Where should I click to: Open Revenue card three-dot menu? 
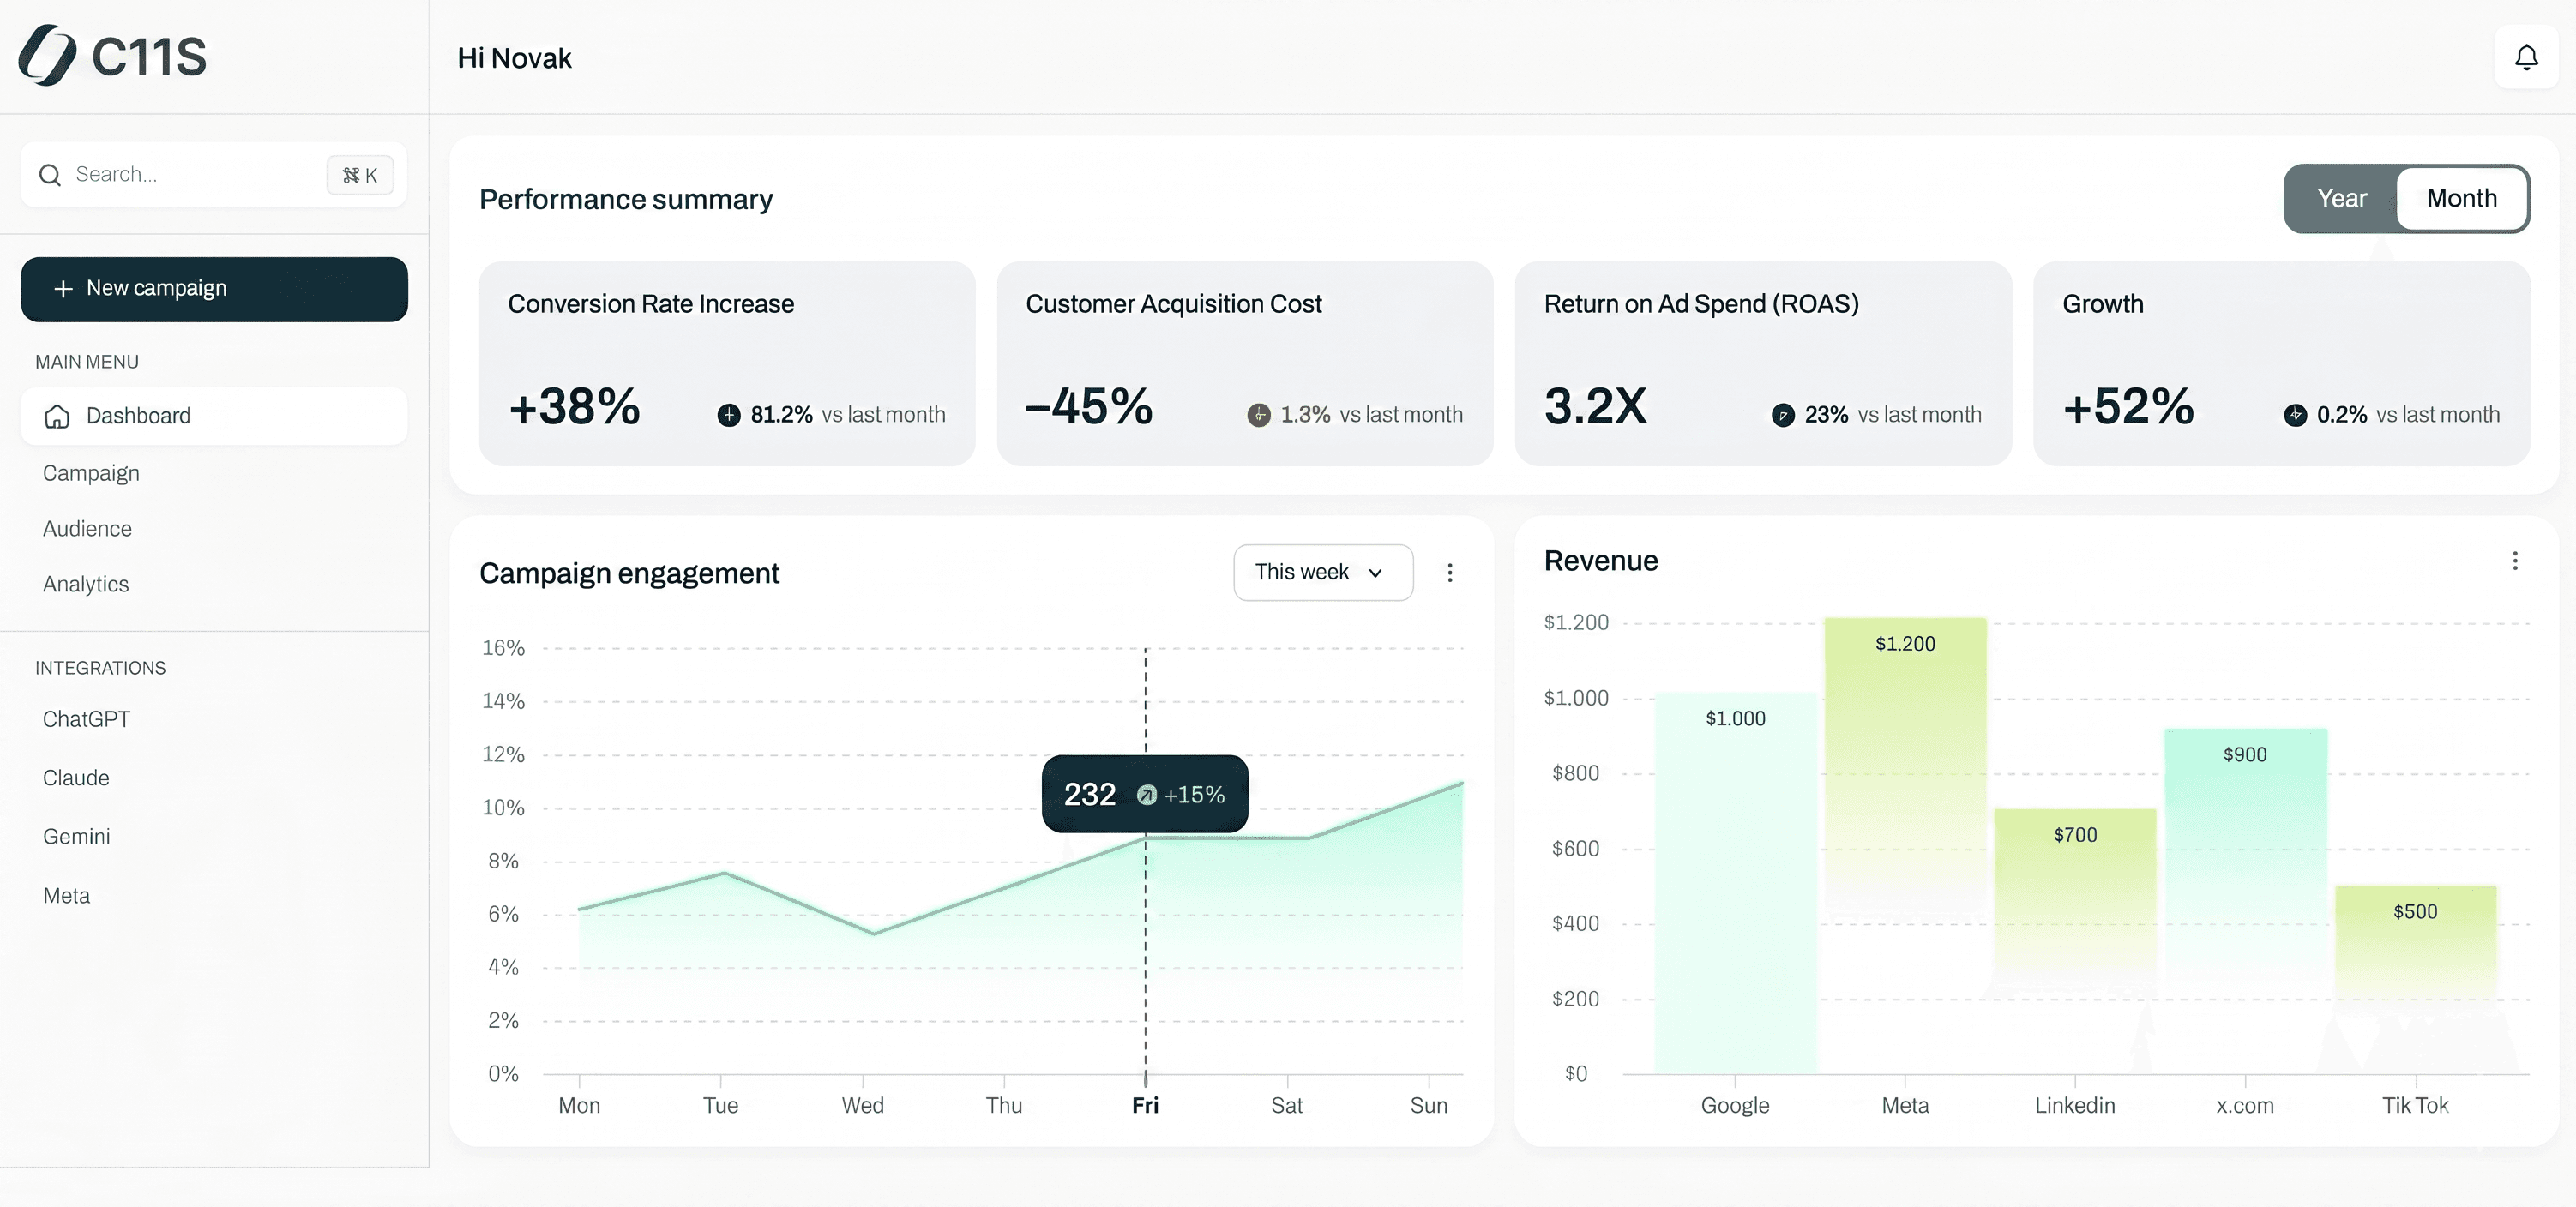point(2514,561)
